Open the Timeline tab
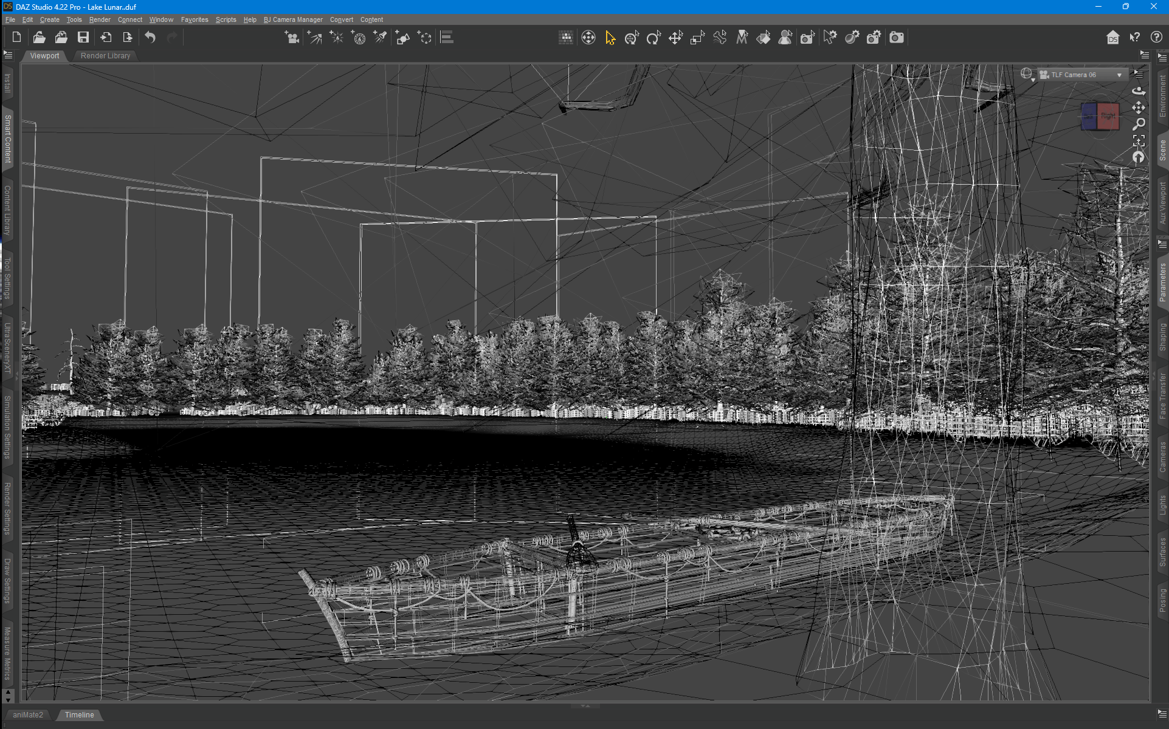The image size is (1169, 729). coord(80,715)
